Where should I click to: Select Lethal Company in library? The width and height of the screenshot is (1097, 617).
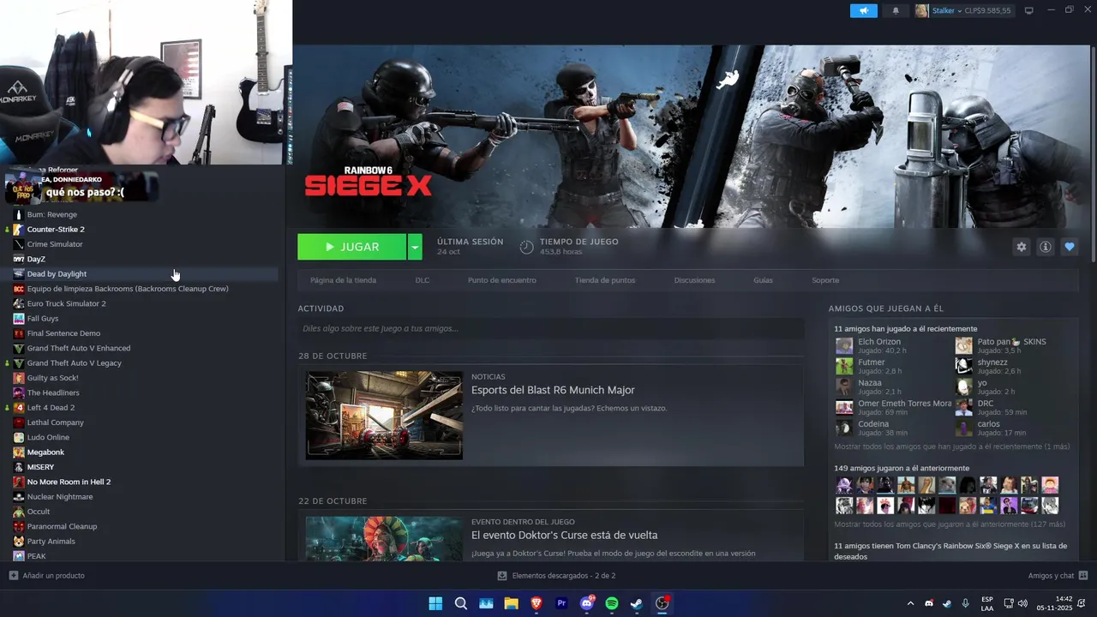point(56,422)
